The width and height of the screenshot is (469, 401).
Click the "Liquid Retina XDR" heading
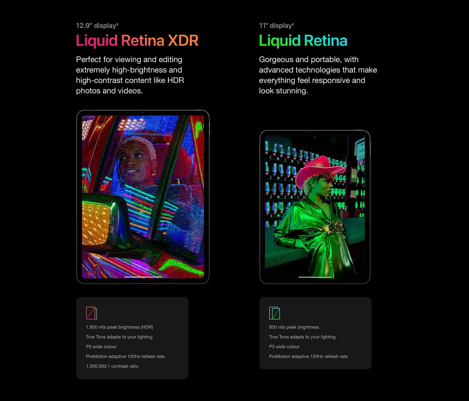click(137, 41)
